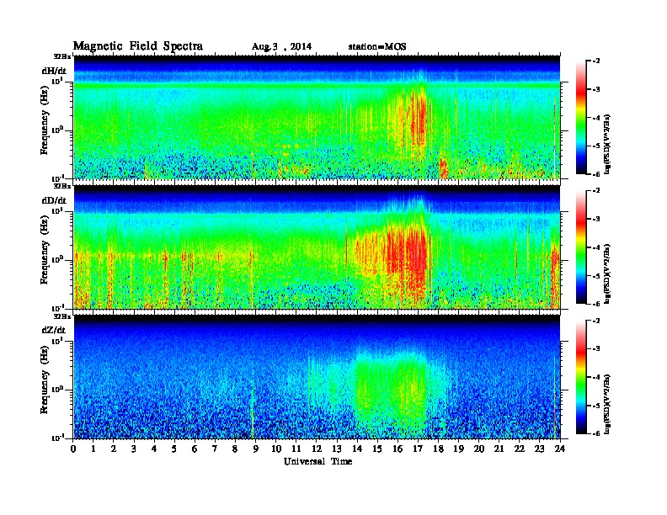
Task: Click the dD/dt panel label
Action: (x=54, y=200)
